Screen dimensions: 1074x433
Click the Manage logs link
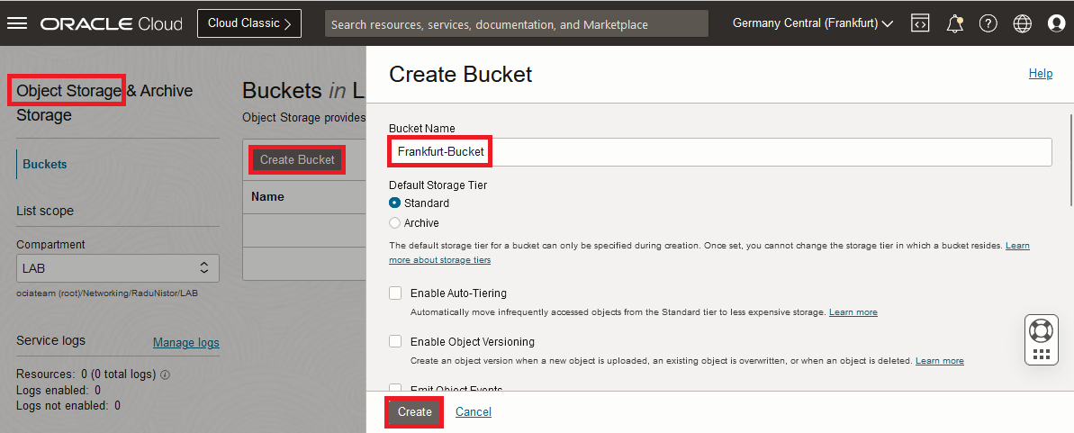(186, 342)
